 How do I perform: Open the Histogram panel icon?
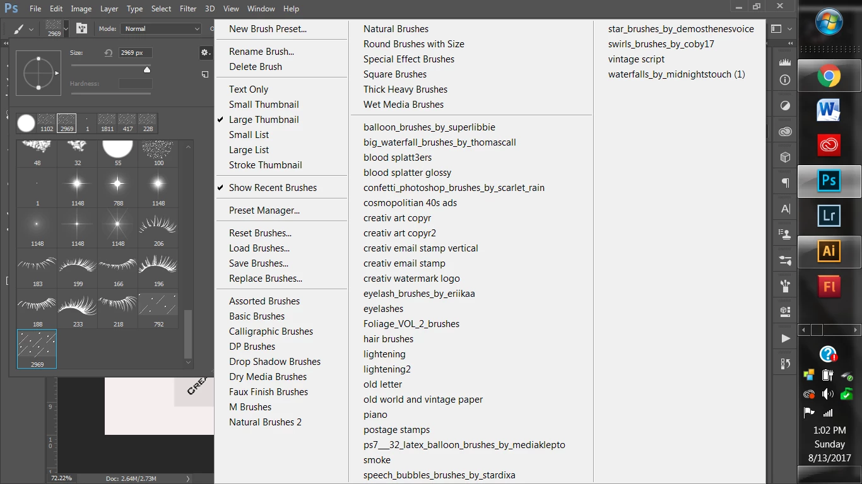[x=785, y=61]
